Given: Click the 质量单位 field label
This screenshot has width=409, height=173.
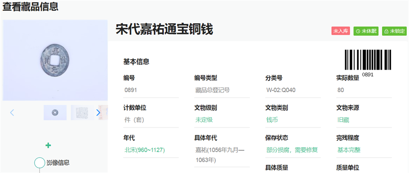Looking at the screenshot, I should pos(348,168).
